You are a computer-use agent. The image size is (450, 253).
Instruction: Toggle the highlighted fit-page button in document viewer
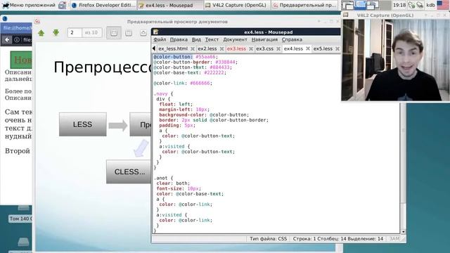tap(114, 33)
